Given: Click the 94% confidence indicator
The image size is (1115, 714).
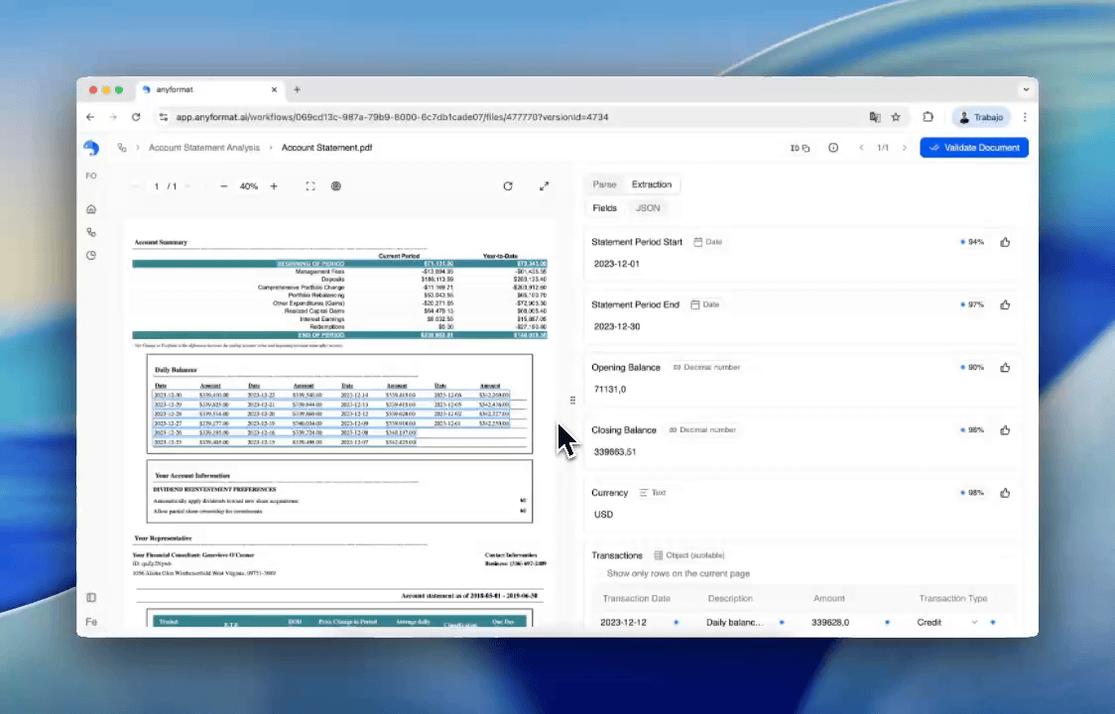Looking at the screenshot, I should 972,242.
